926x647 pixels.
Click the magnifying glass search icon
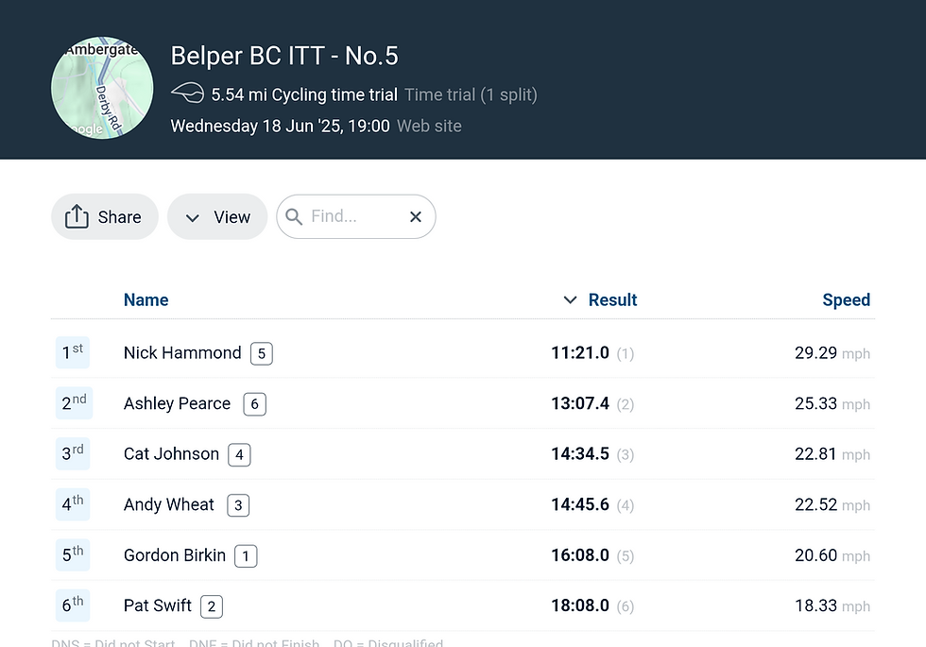(294, 216)
